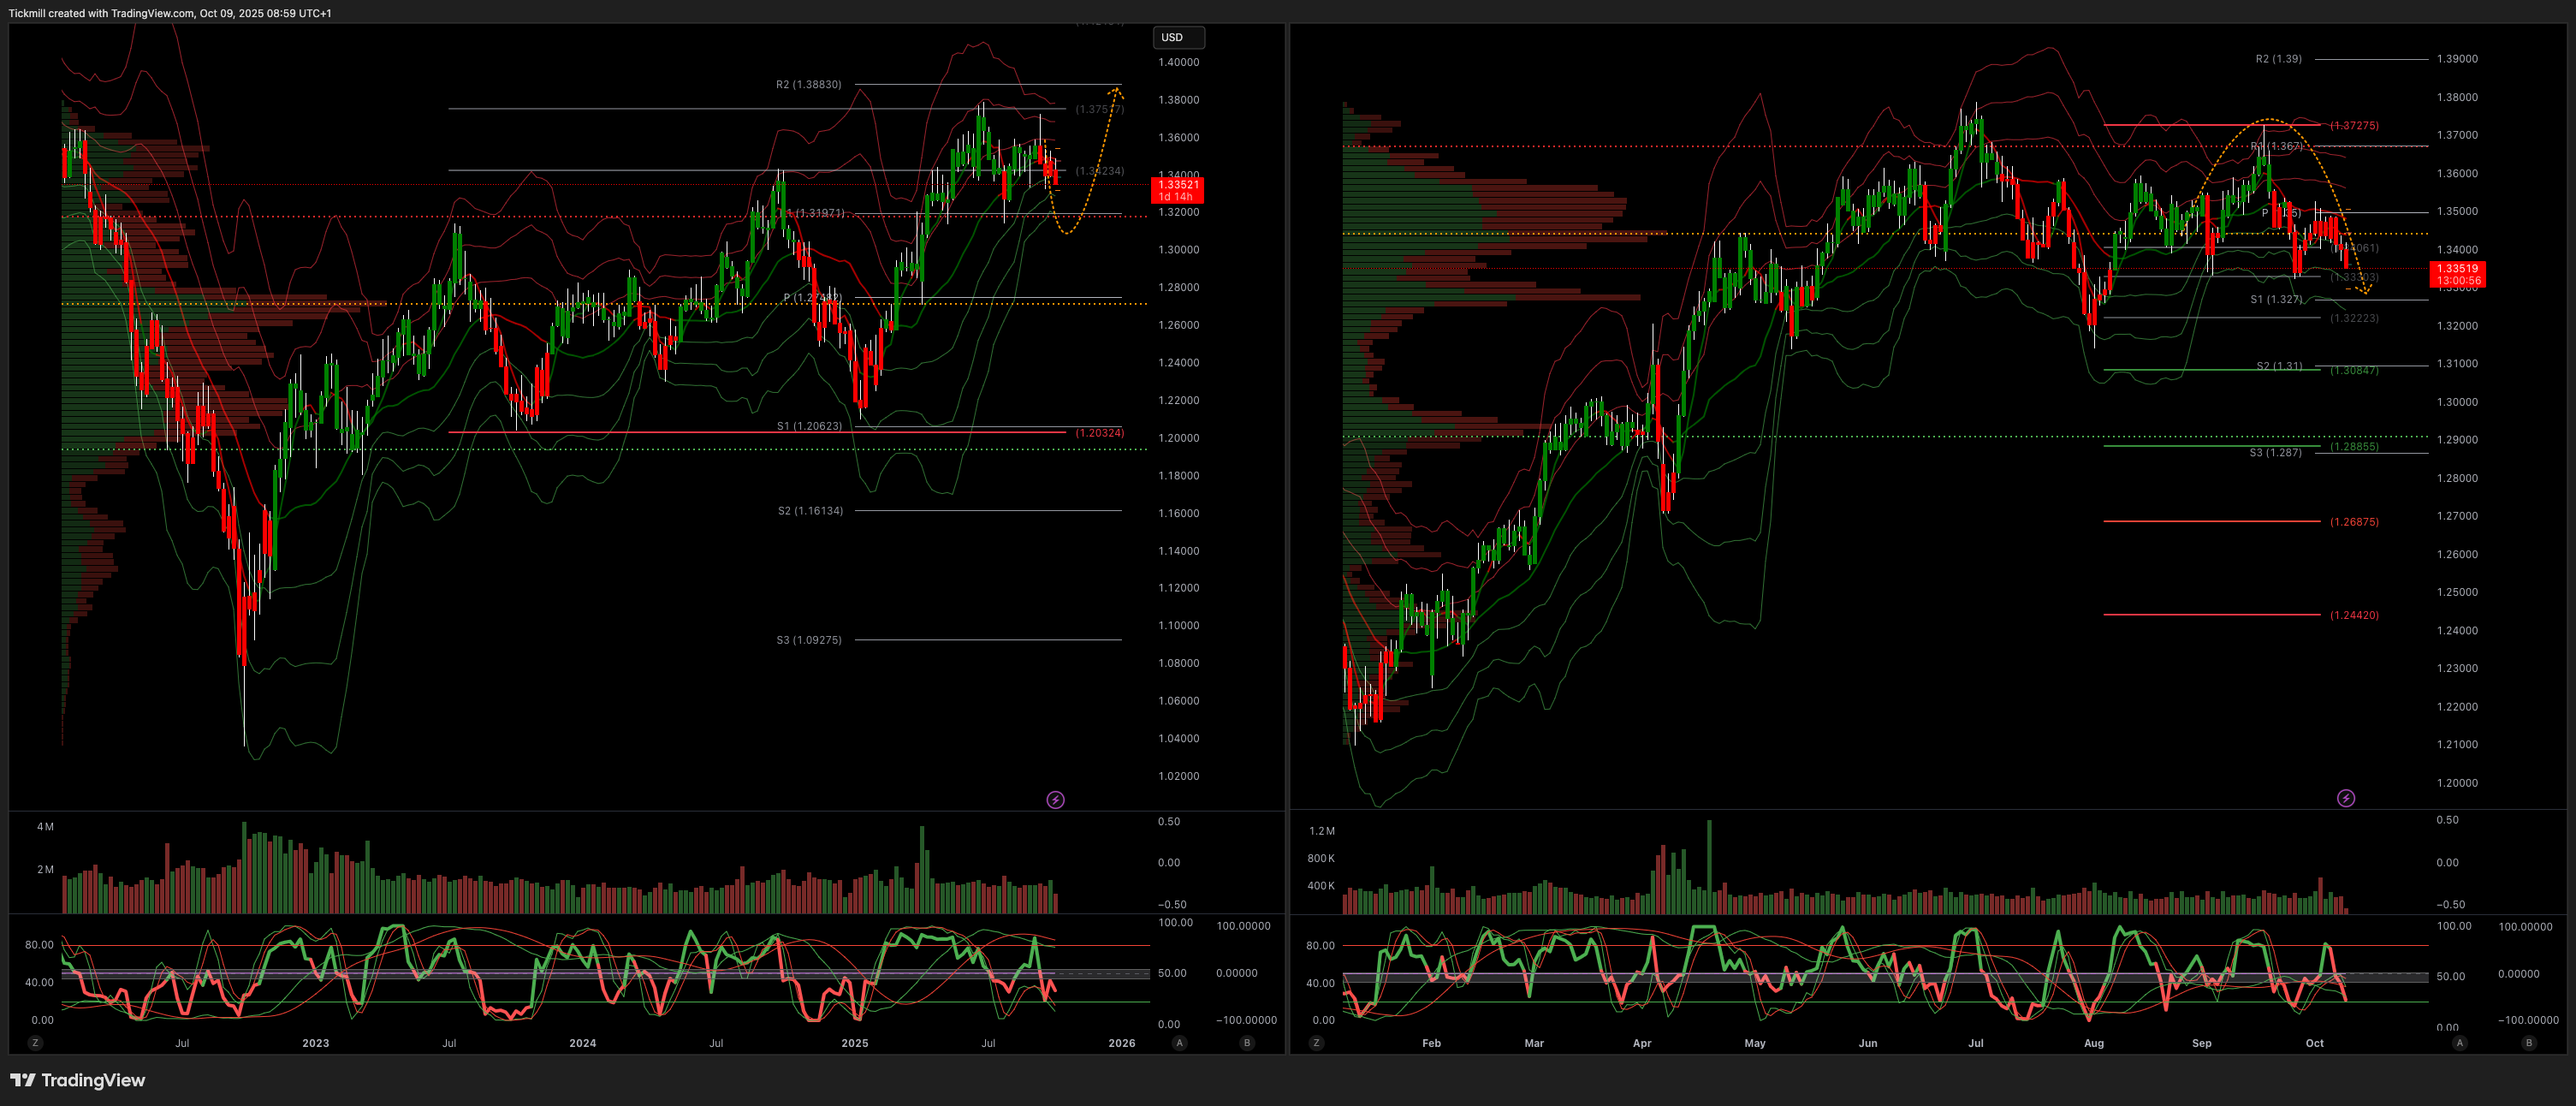Click the 2025 label on left time axis
This screenshot has height=1106, width=2576.
[854, 1043]
